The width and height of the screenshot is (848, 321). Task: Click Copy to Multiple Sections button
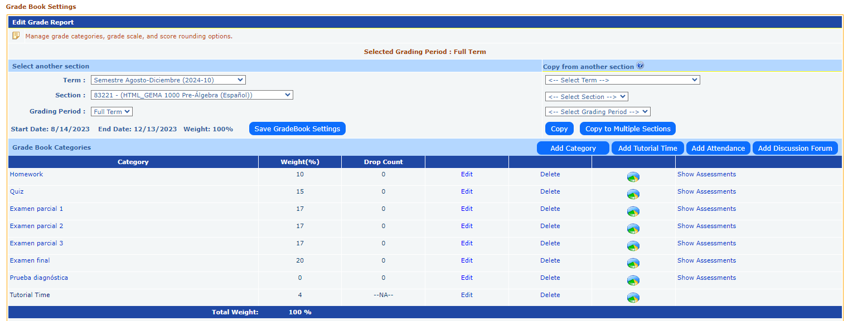click(x=628, y=129)
